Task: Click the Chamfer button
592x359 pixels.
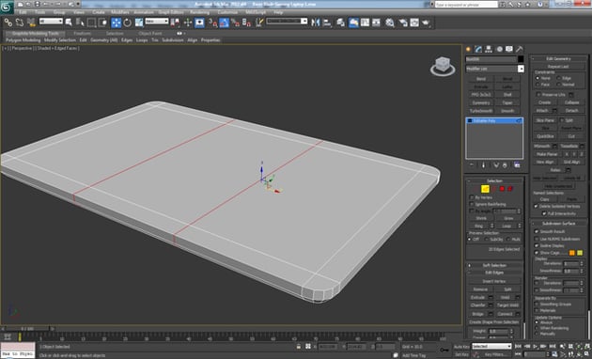Action: (478, 305)
